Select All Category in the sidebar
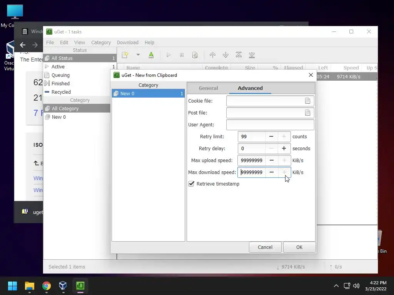Screen dimensions: 394x295 point(77,108)
